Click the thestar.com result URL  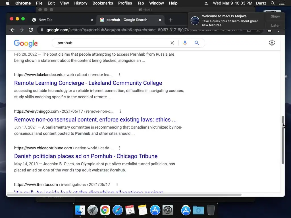(62, 185)
